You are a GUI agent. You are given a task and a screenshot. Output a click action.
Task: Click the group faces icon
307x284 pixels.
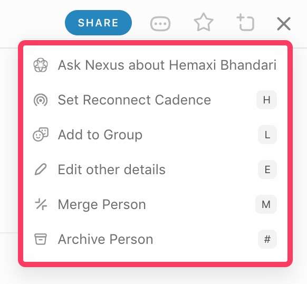(41, 135)
